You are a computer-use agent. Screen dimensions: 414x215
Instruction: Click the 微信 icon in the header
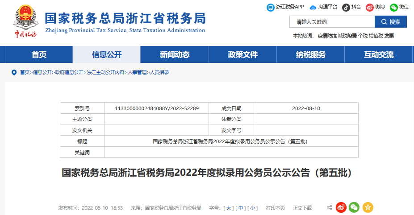point(393,7)
